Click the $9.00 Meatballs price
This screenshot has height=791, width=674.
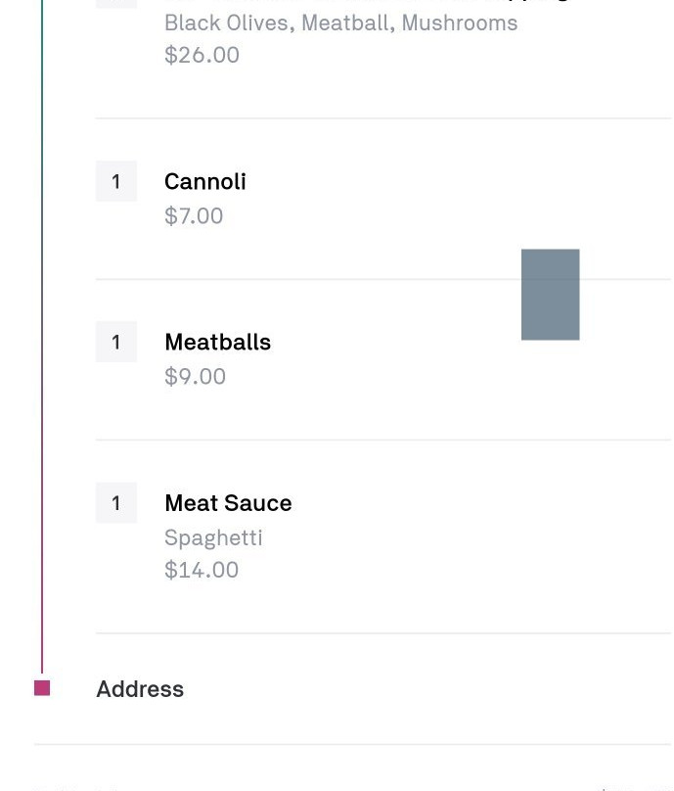click(x=195, y=376)
